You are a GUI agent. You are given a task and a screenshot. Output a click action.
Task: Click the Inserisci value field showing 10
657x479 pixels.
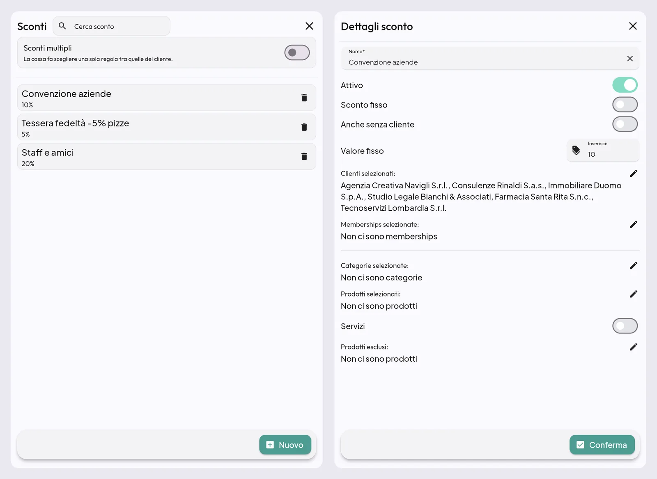click(x=603, y=151)
